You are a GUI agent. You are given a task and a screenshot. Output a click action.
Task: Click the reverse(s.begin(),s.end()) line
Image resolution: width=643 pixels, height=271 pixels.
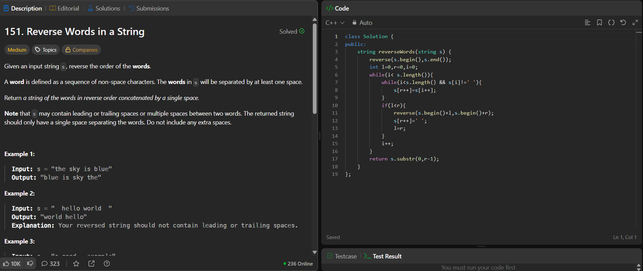tap(409, 59)
